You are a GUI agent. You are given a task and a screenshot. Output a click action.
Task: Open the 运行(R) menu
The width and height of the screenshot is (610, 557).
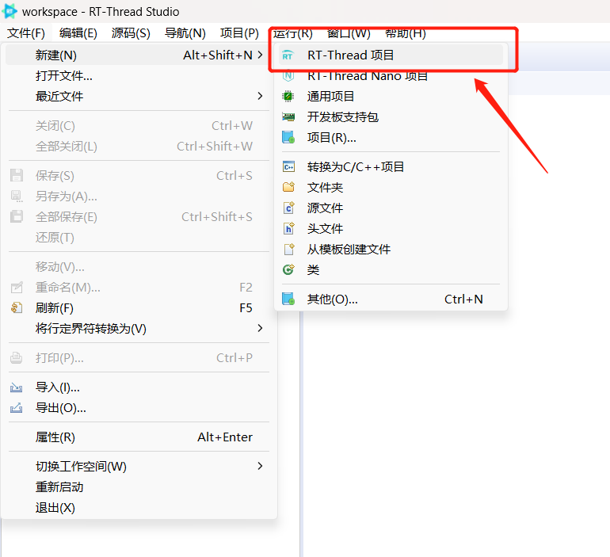(x=292, y=33)
